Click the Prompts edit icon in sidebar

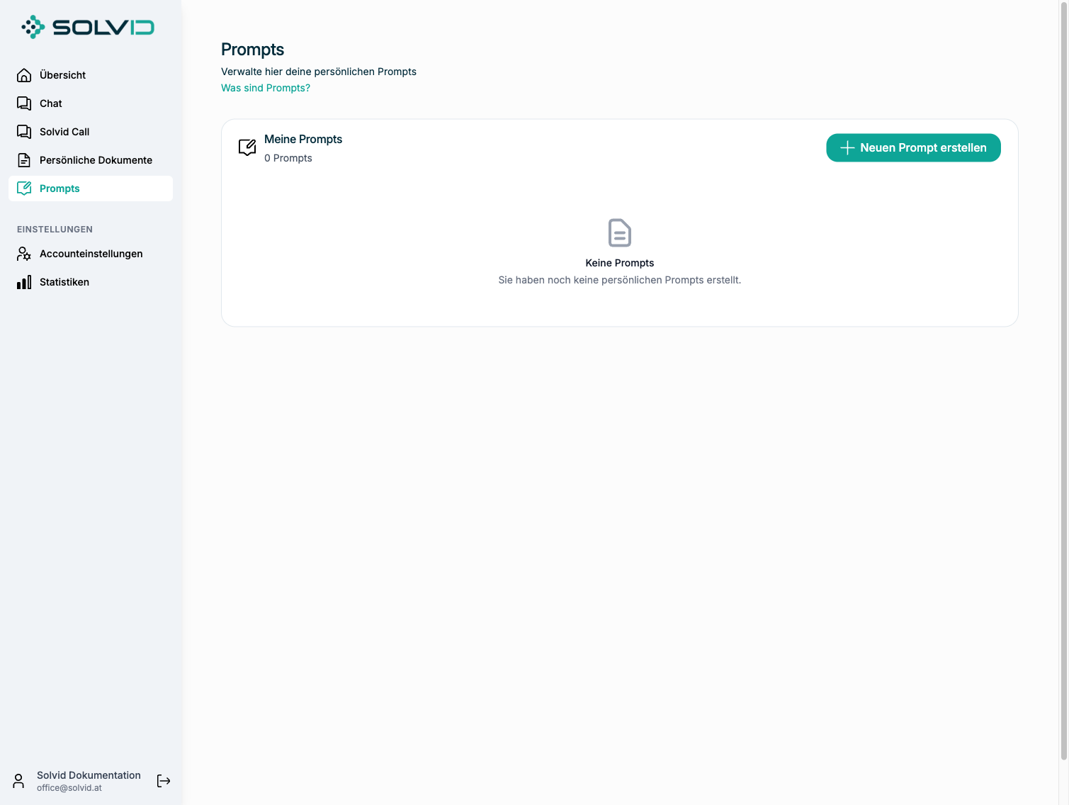coord(24,188)
